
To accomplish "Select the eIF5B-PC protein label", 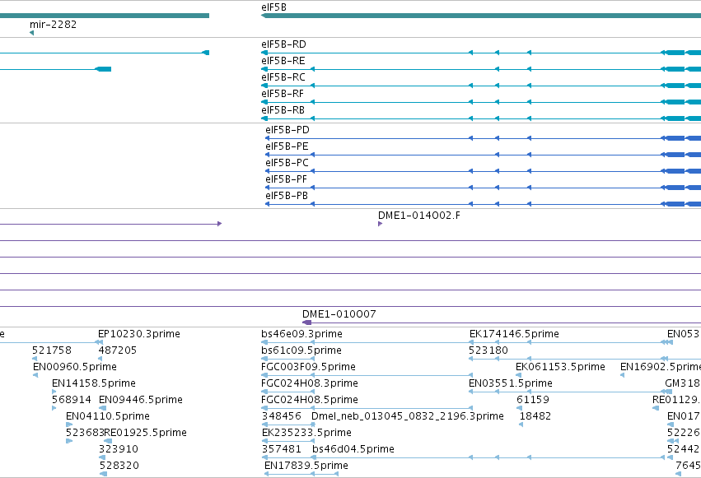I will [287, 163].
